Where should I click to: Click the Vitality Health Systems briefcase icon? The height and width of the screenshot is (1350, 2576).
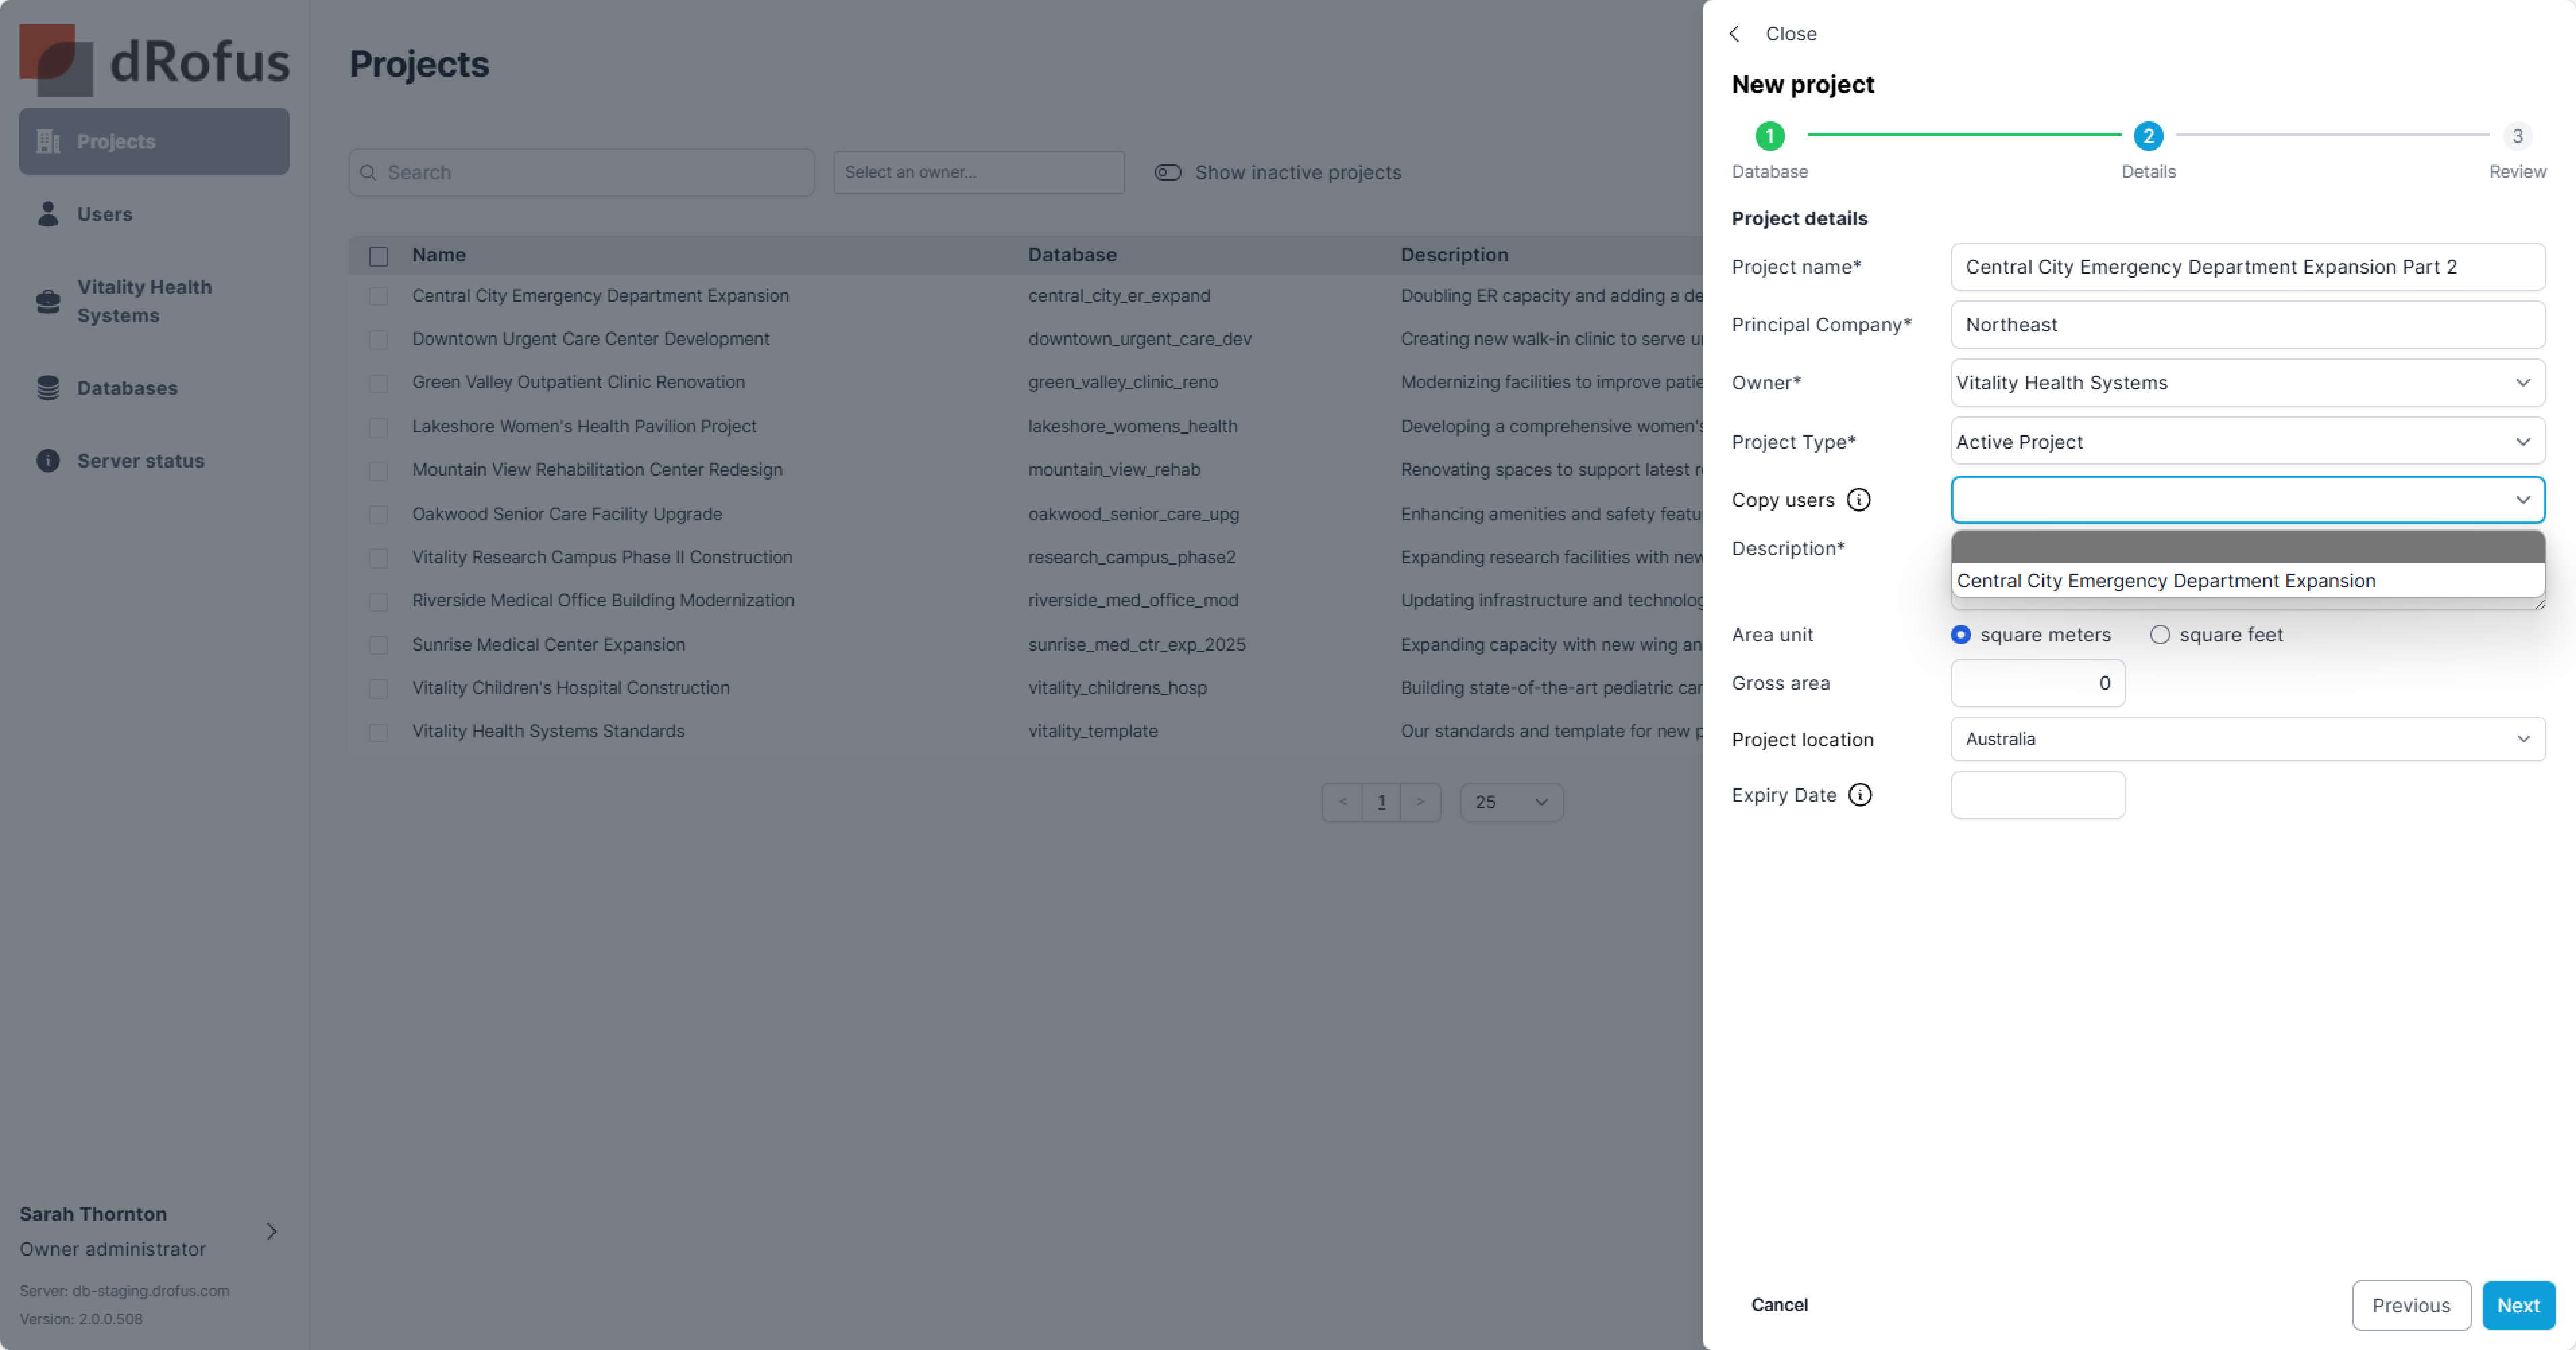[48, 301]
